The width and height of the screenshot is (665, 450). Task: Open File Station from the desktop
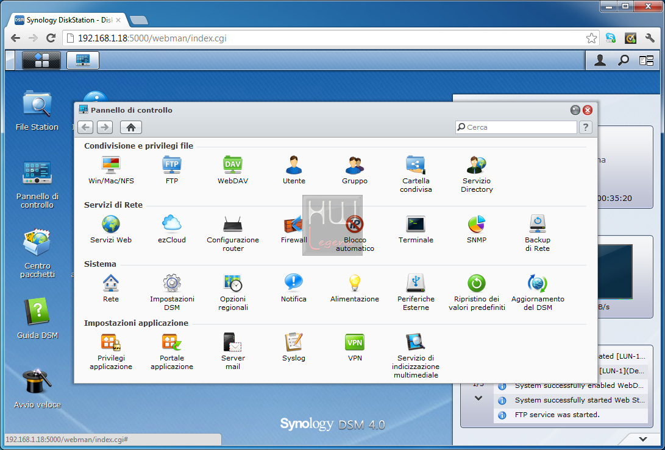pyautogui.click(x=37, y=111)
